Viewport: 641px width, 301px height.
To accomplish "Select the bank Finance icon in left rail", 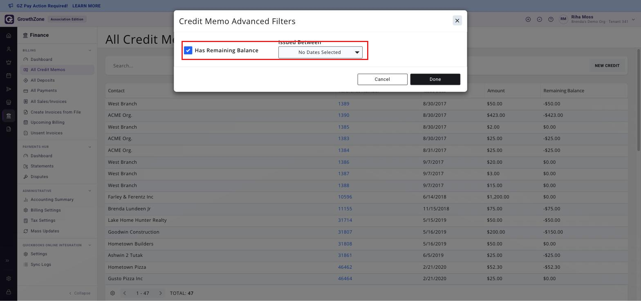I will pyautogui.click(x=9, y=116).
